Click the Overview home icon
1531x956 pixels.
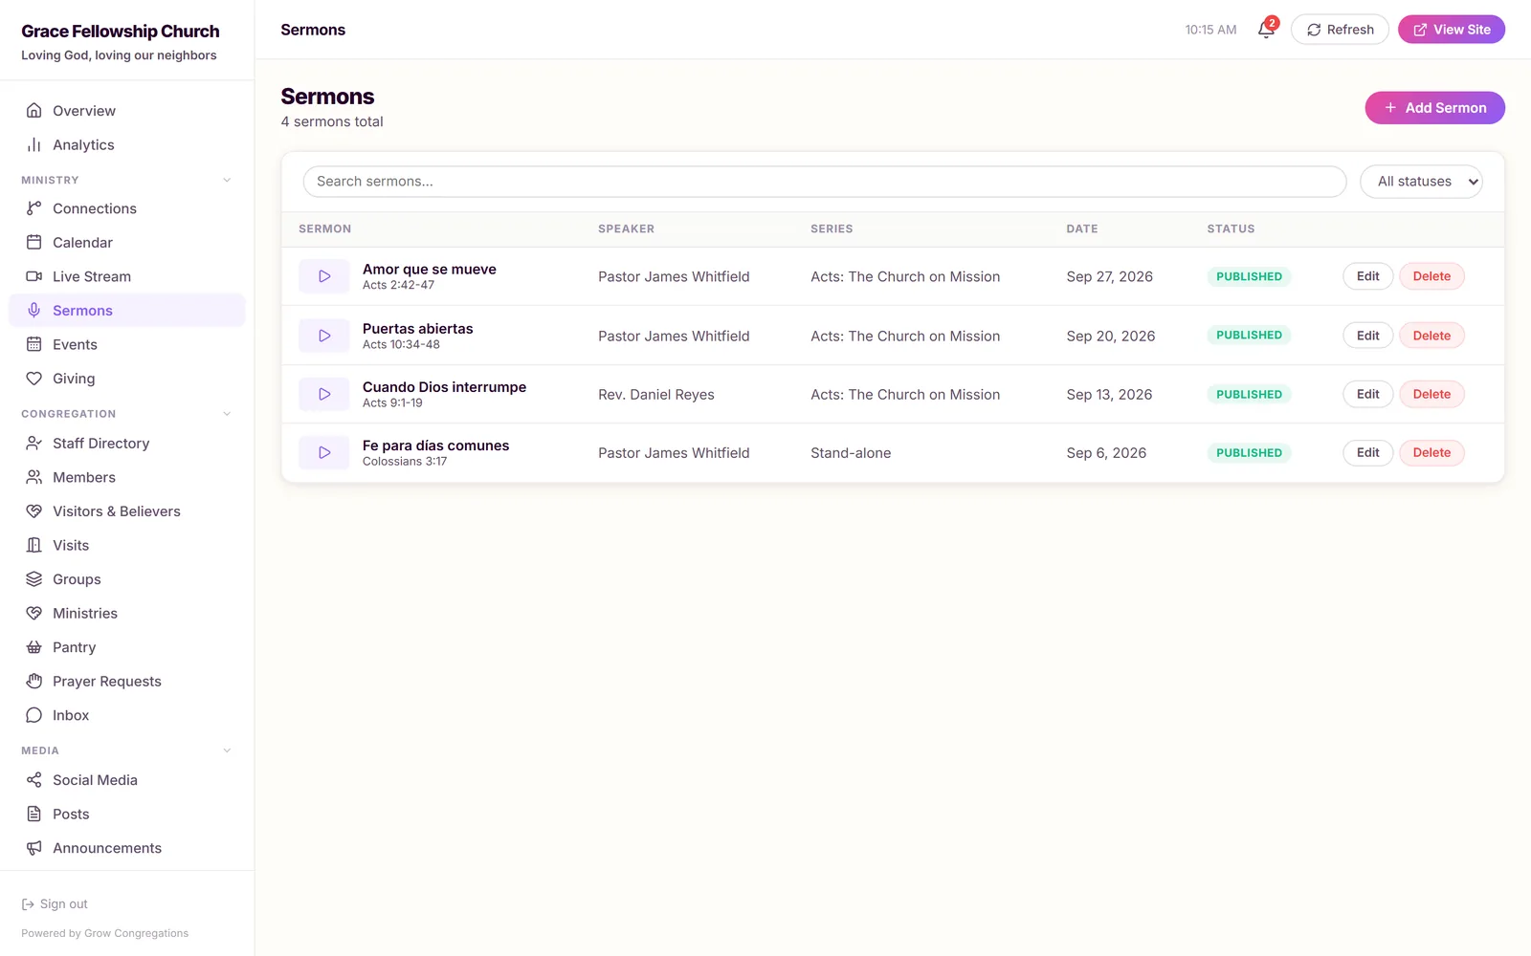(34, 111)
